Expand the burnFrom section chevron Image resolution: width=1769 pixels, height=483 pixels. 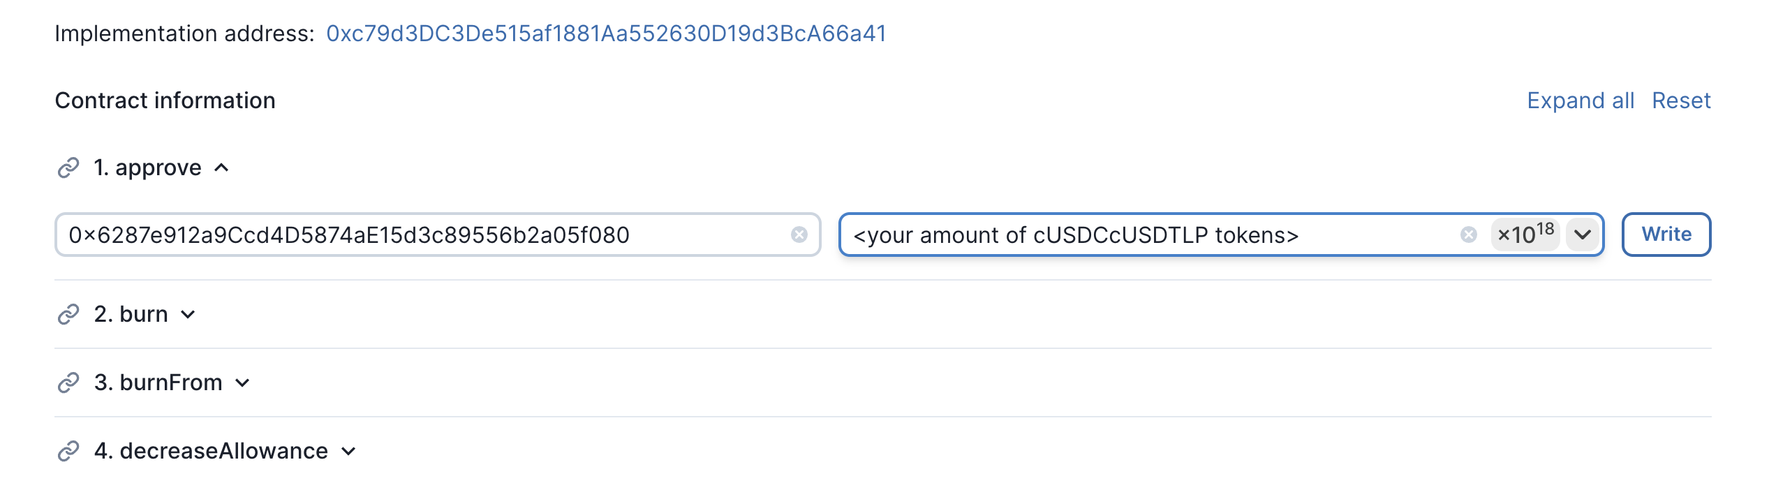242,382
